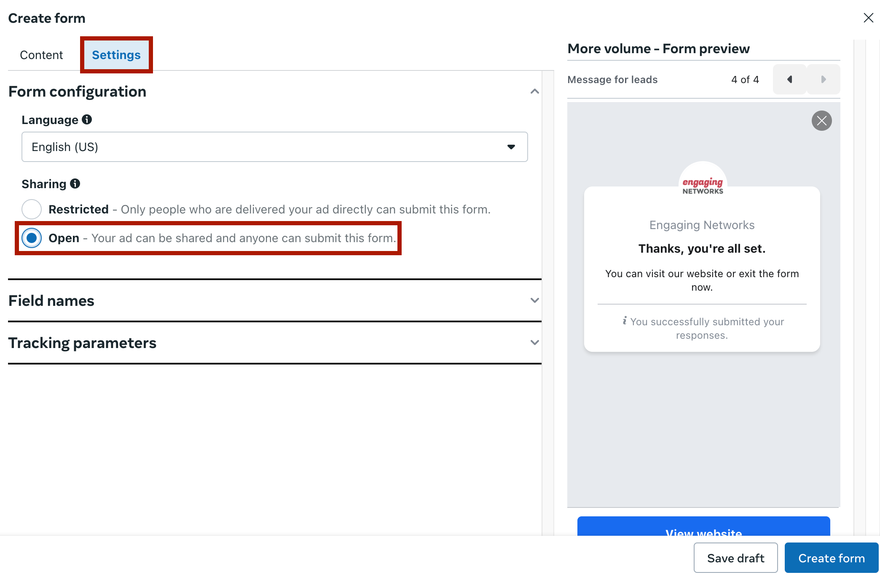Collapse the Form configuration section
The image size is (880, 583).
point(534,92)
